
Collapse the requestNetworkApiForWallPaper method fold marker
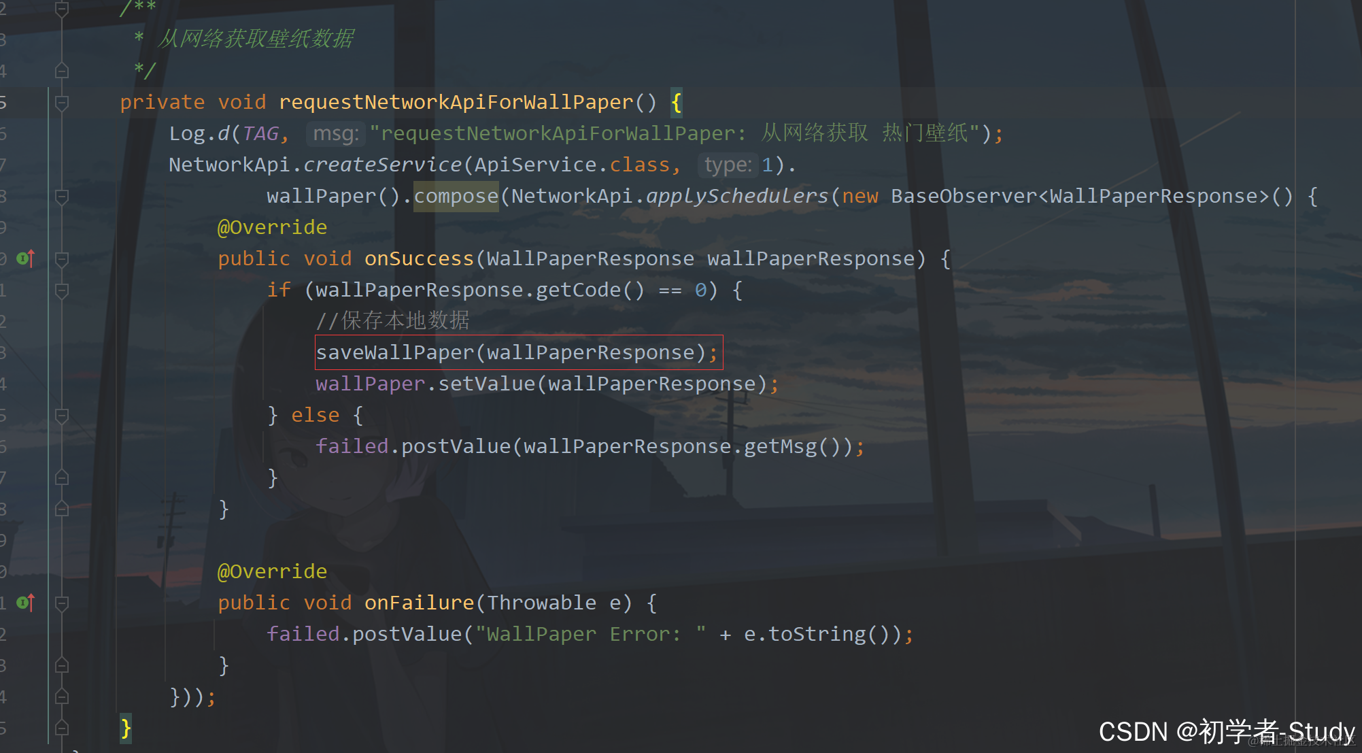61,103
